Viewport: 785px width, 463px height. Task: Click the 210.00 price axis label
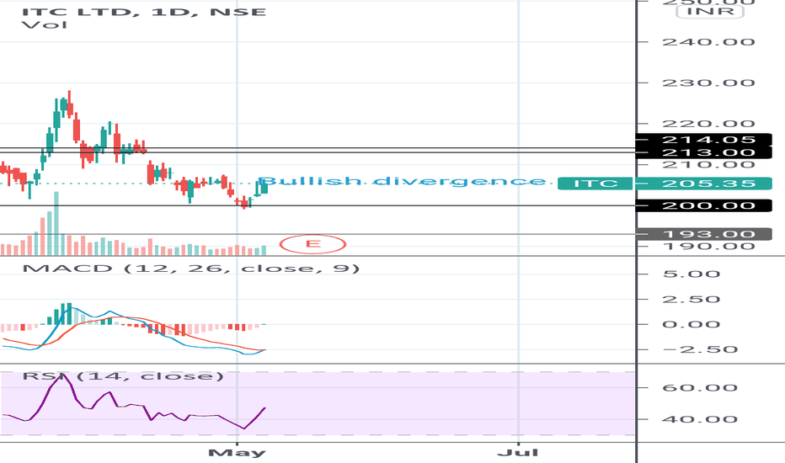pos(708,165)
